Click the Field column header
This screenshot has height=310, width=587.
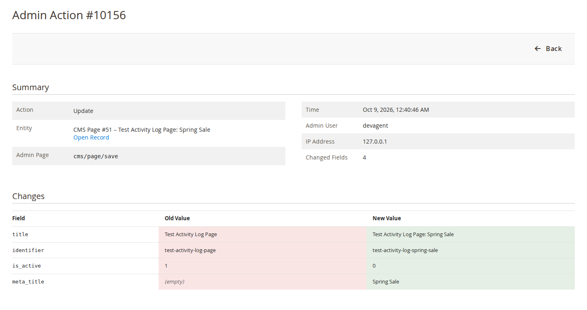coord(19,218)
